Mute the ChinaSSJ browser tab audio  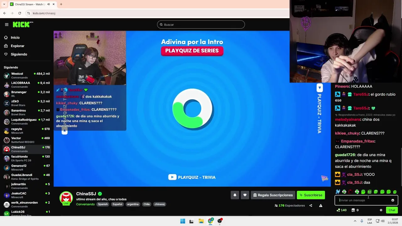click(x=48, y=4)
